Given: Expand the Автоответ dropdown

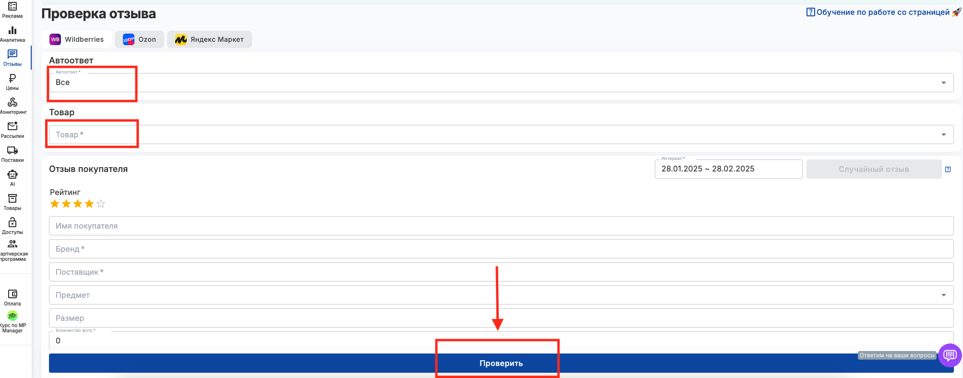Looking at the screenshot, I should tap(943, 83).
